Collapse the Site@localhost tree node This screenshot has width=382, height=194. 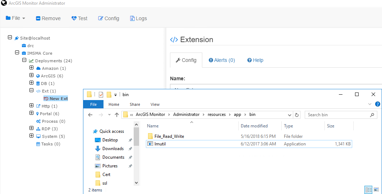point(10,37)
